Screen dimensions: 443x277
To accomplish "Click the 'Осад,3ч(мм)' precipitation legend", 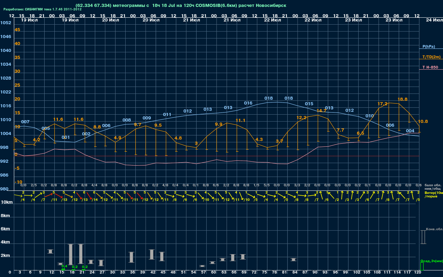I will (431, 261).
